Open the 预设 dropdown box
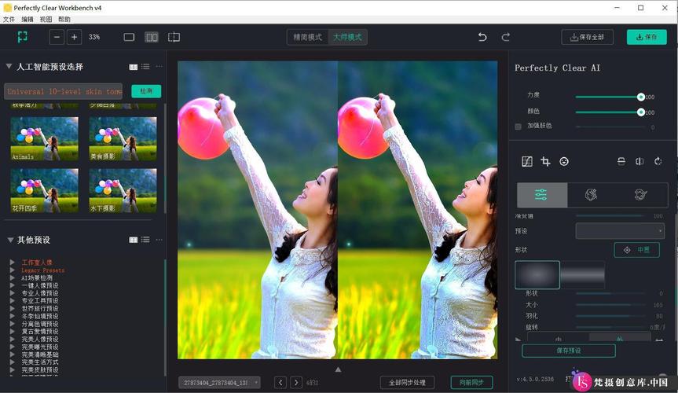The width and height of the screenshot is (678, 393). point(620,231)
